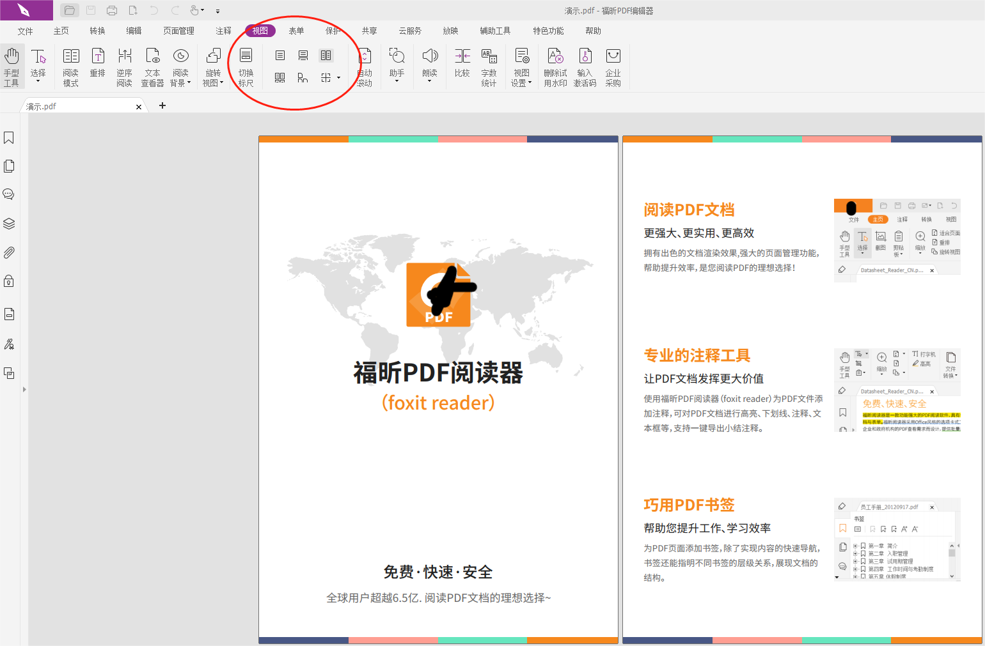Open the 特色功能 ribbon tab

coord(548,30)
